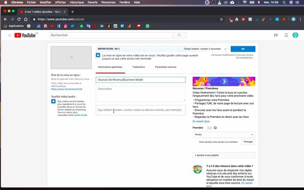Open the Apple menu

(x=6, y=2)
